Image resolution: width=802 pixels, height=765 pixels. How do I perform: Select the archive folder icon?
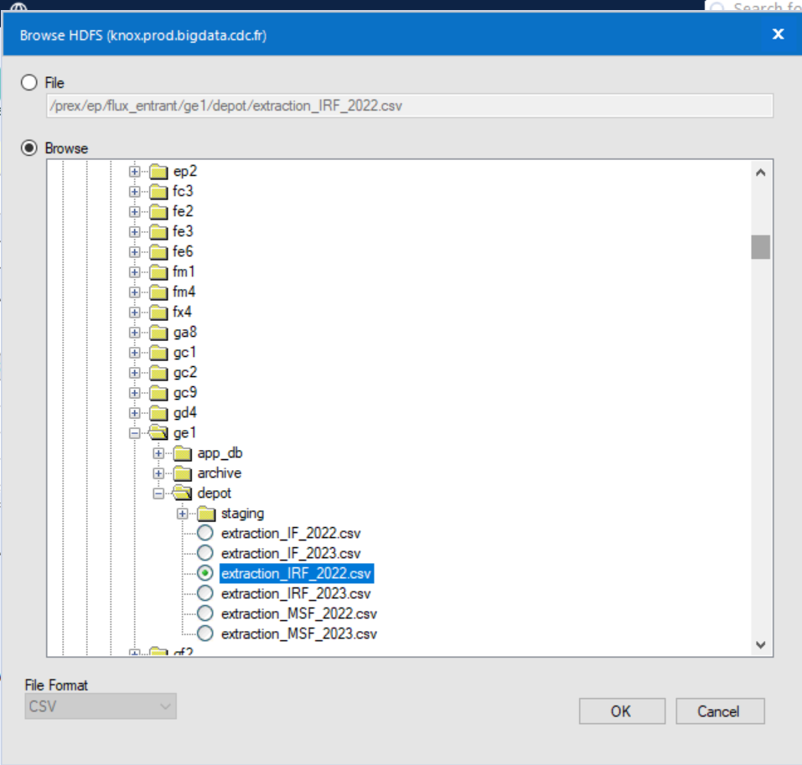click(x=181, y=473)
